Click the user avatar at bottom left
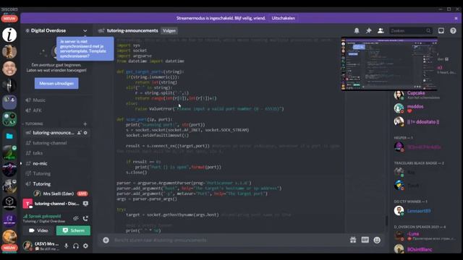463x260 pixels. 27,246
